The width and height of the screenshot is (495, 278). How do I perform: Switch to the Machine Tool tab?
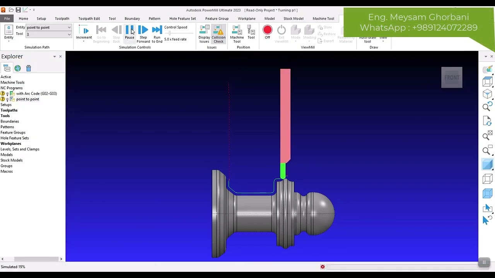[323, 19]
